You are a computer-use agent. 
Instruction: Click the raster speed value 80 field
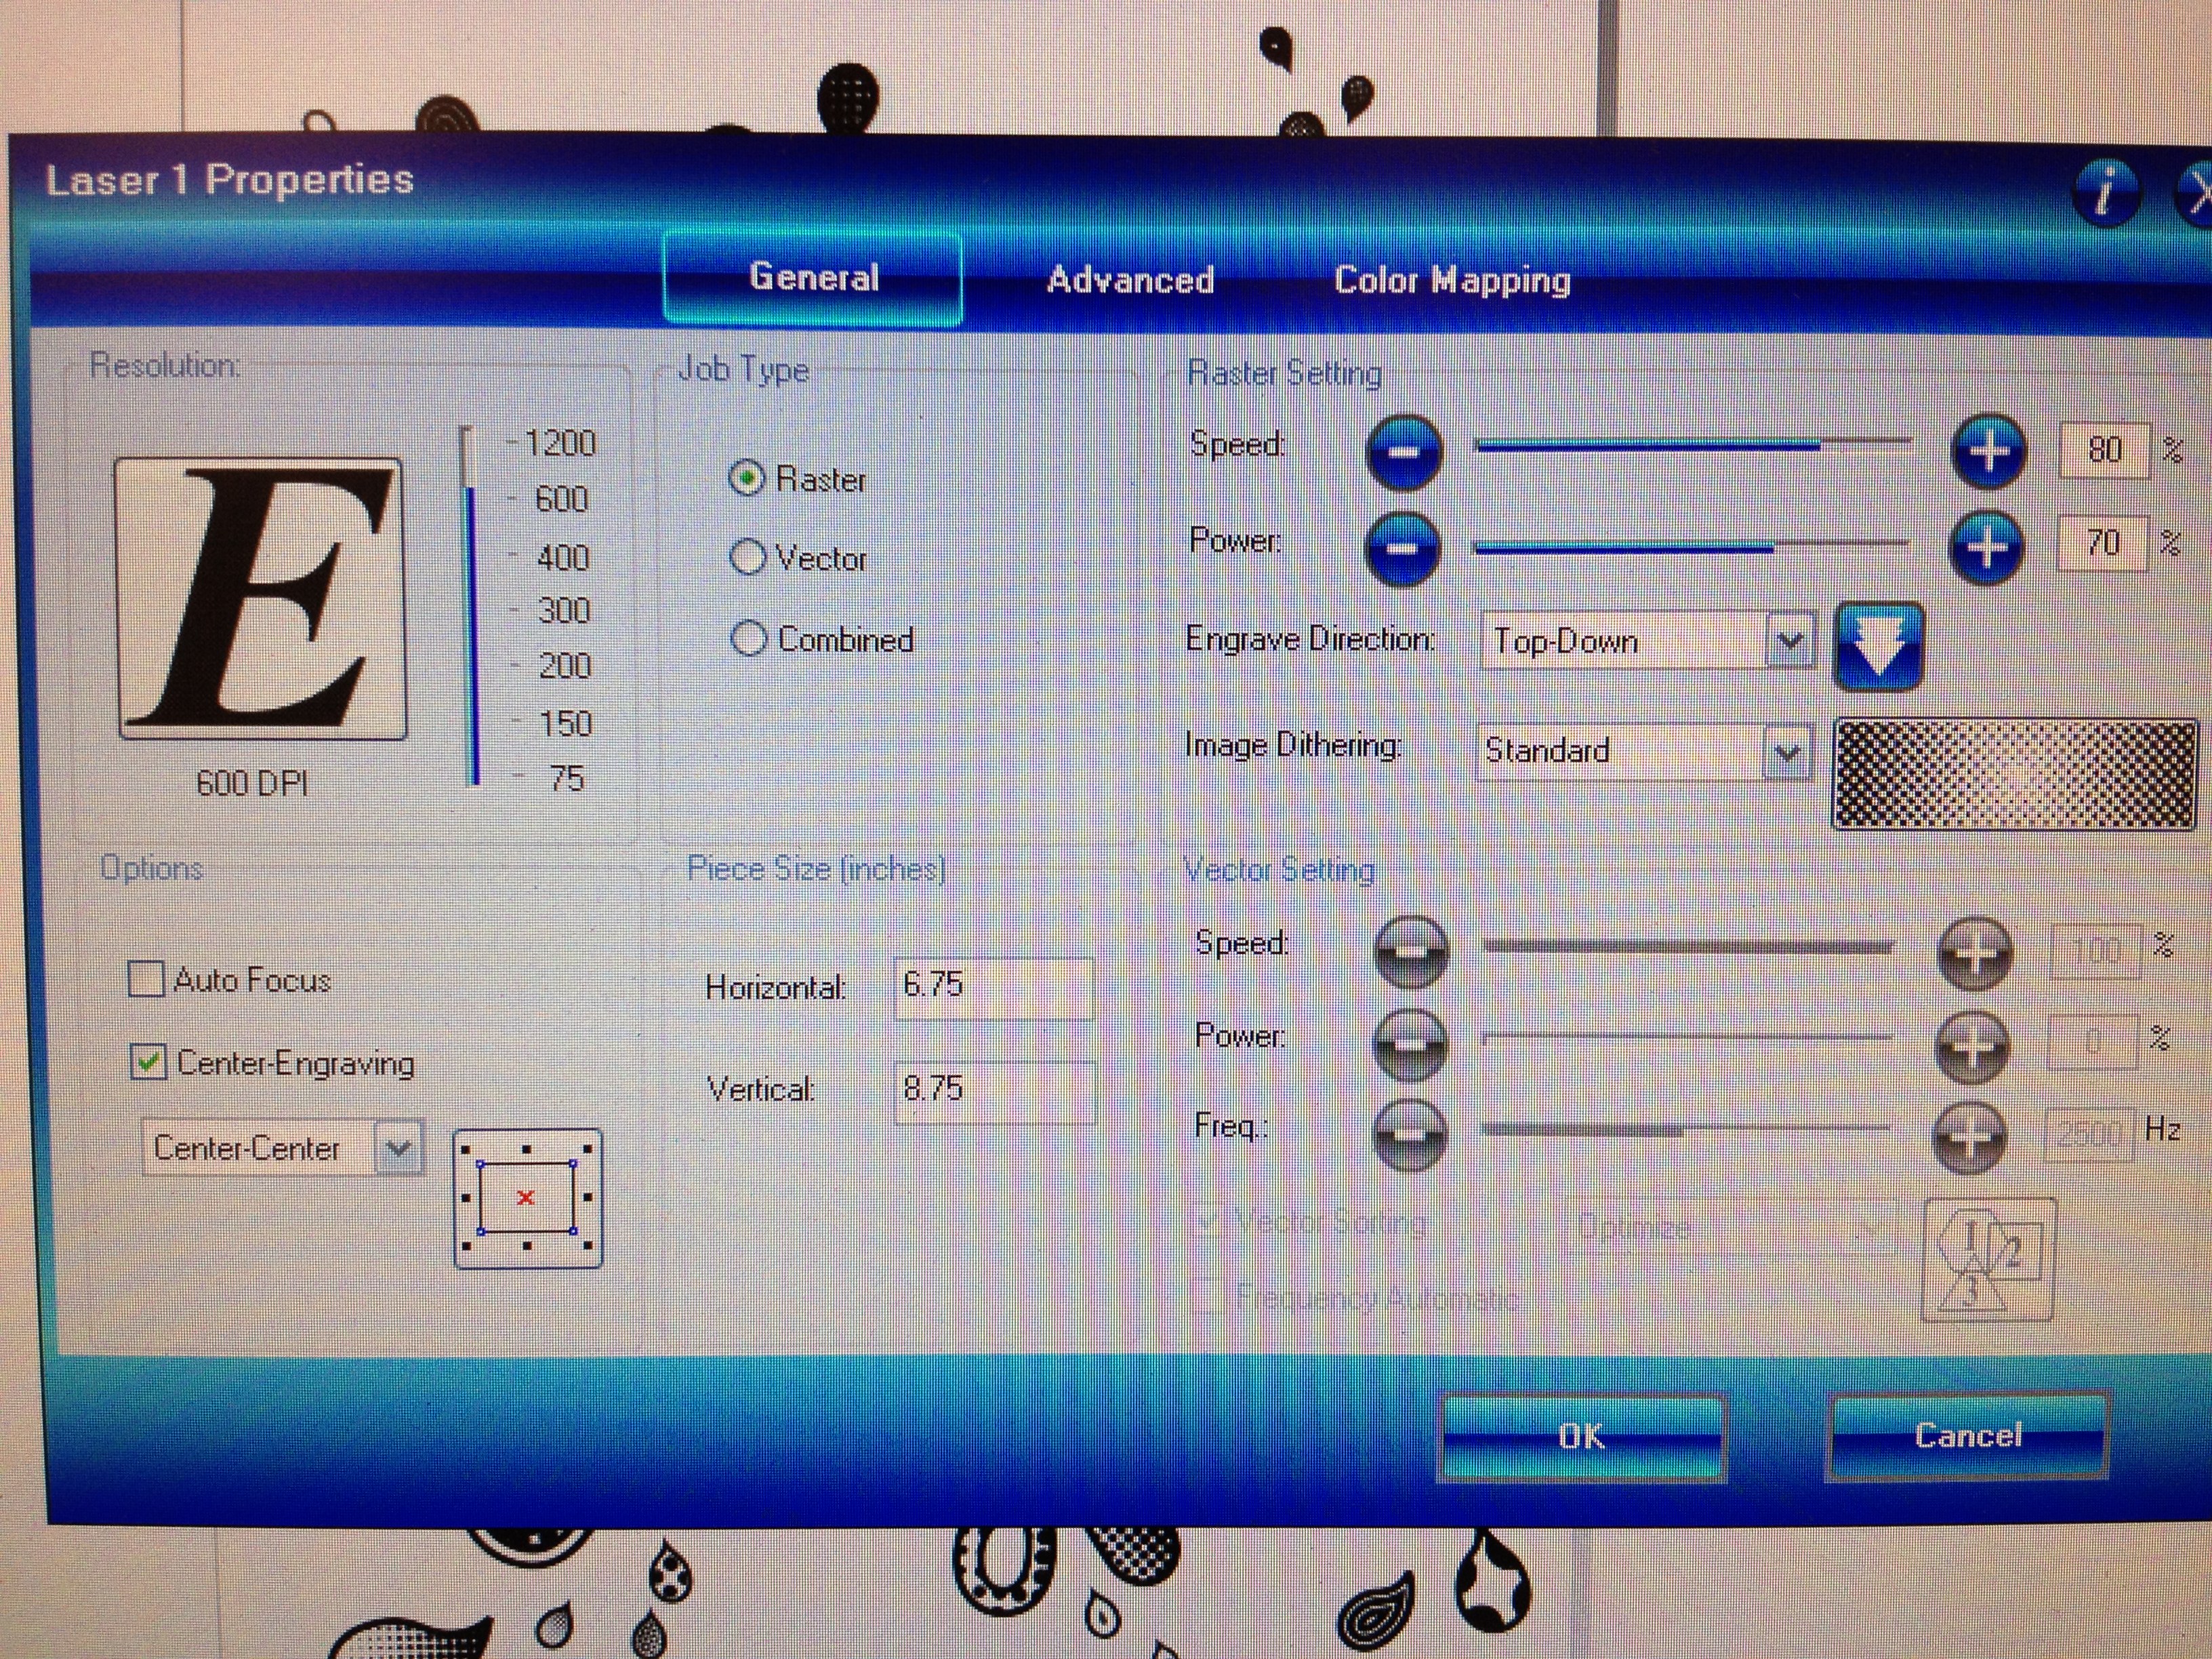coord(2104,449)
